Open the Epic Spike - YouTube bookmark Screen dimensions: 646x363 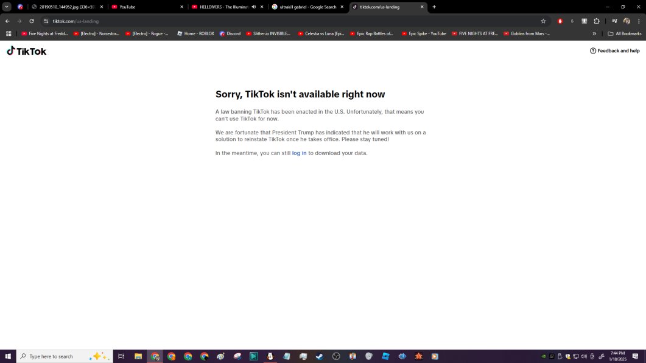424,34
